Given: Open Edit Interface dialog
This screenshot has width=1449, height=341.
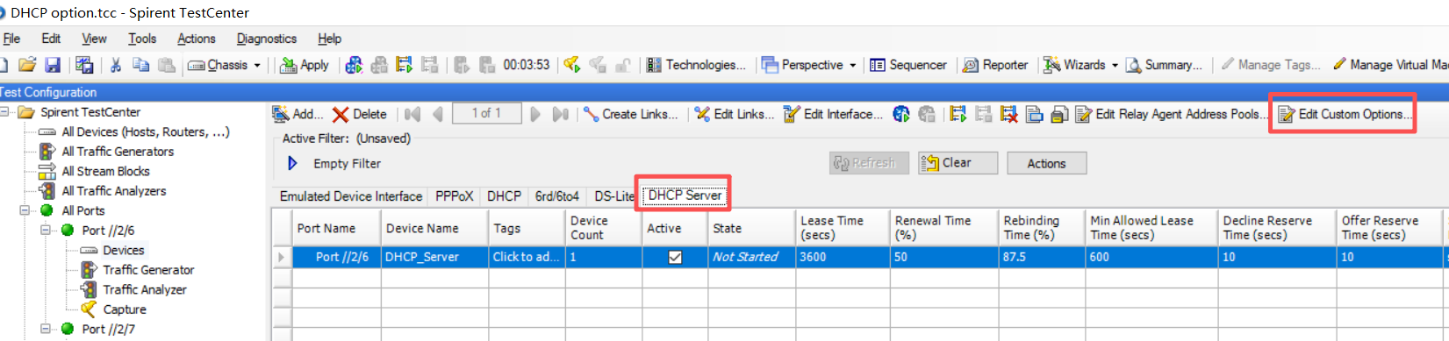Looking at the screenshot, I should click(x=834, y=114).
